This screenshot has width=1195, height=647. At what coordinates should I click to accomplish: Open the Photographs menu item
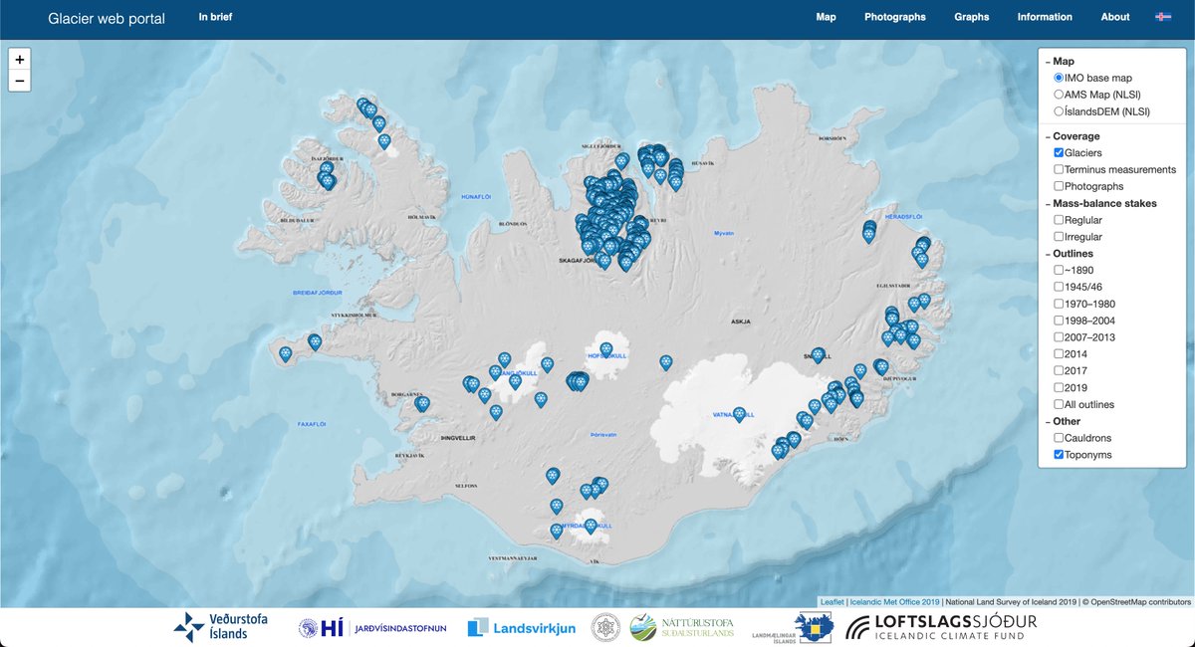pyautogui.click(x=894, y=17)
